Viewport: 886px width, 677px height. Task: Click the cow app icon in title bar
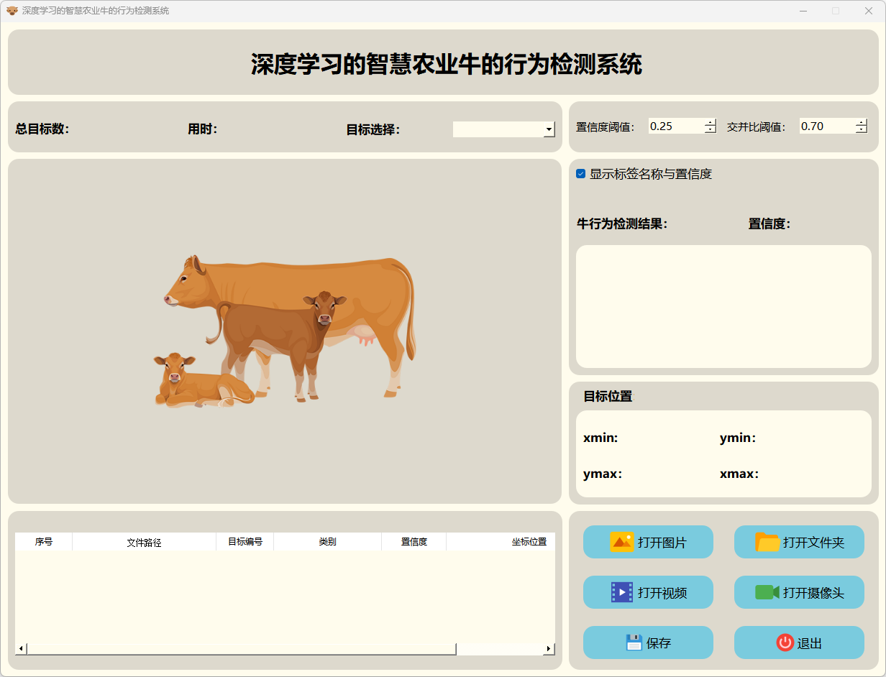12,11
